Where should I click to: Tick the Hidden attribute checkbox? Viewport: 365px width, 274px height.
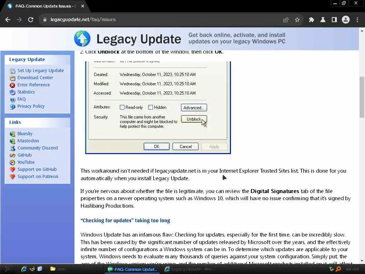[x=151, y=107]
